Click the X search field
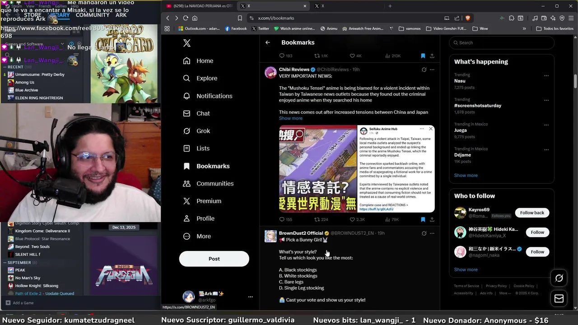The image size is (578, 325). tap(502, 42)
